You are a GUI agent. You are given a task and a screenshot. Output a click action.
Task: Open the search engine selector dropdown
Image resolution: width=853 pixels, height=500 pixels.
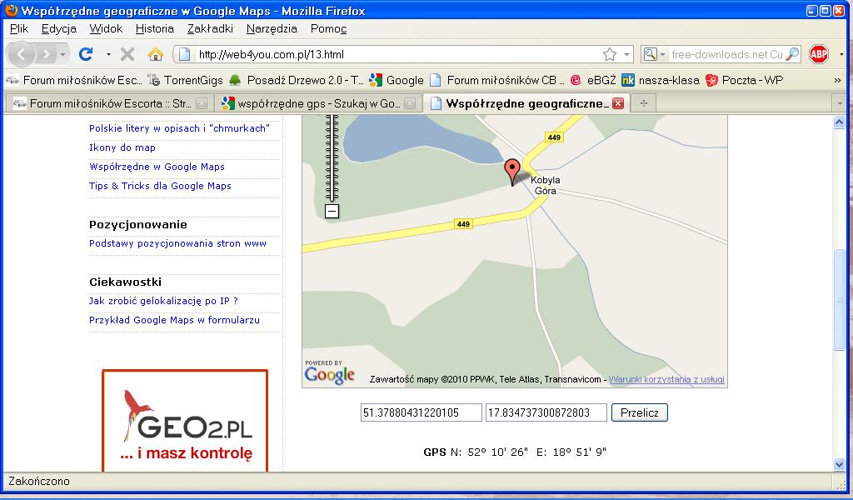click(x=653, y=54)
